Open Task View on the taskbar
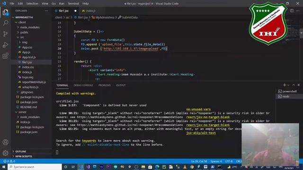This screenshot has height=170, width=303. [x=73, y=167]
